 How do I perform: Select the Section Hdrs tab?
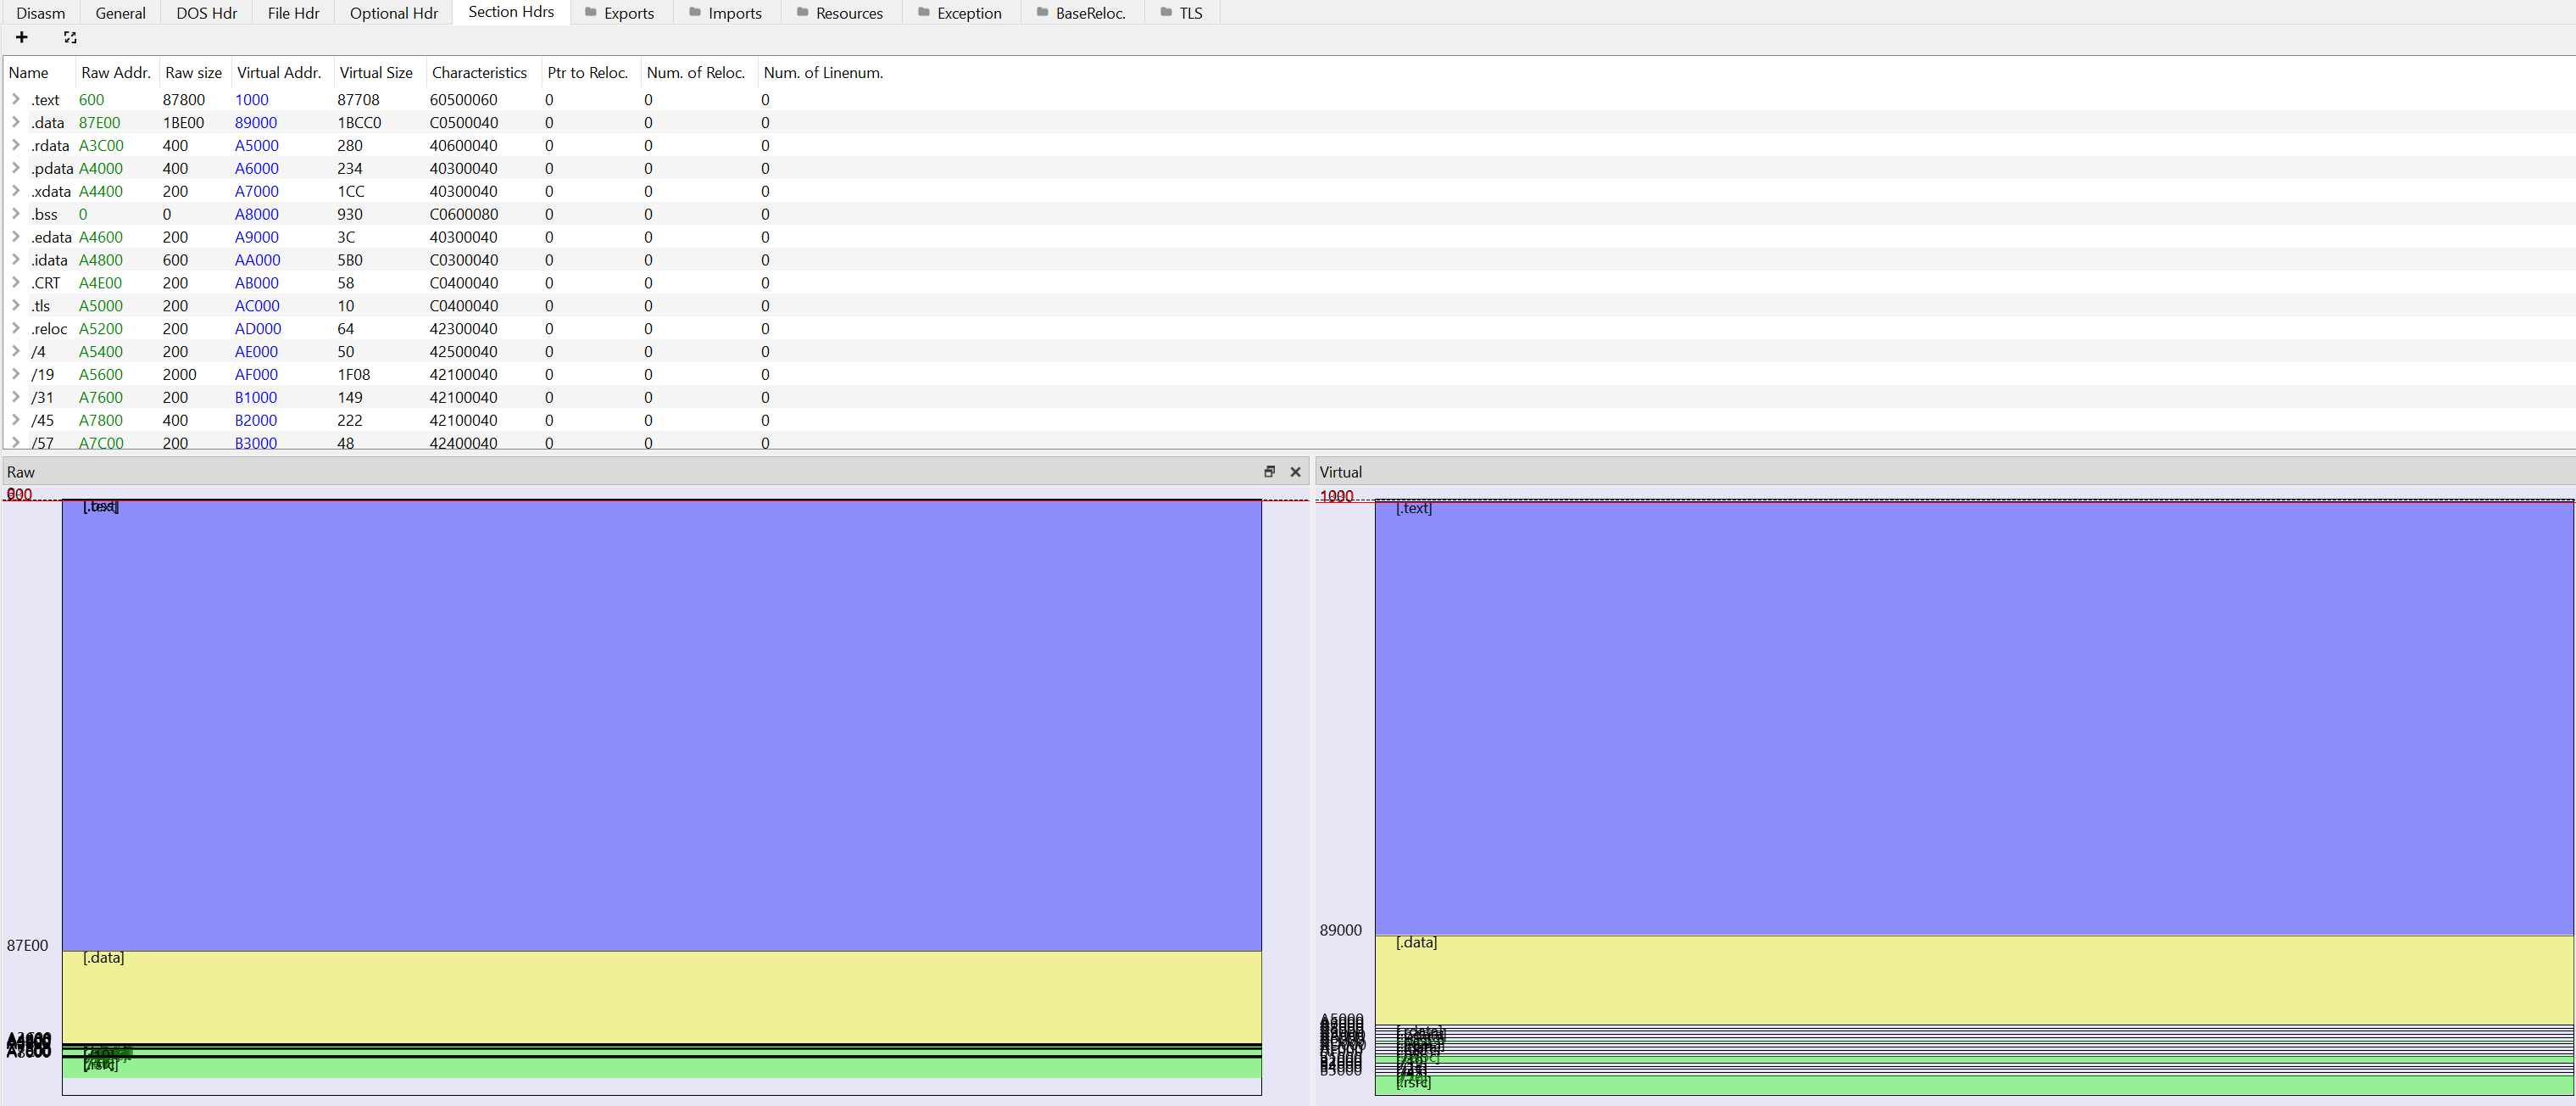pos(511,12)
